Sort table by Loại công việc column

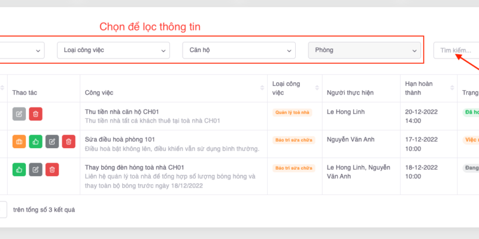point(317,88)
